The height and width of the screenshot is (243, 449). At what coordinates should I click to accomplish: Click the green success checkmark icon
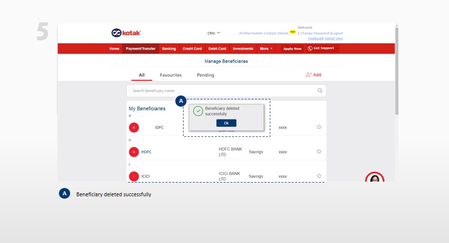point(198,111)
